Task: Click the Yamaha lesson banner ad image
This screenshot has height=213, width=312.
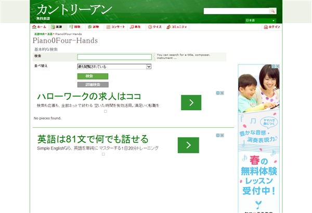Action: [258, 139]
